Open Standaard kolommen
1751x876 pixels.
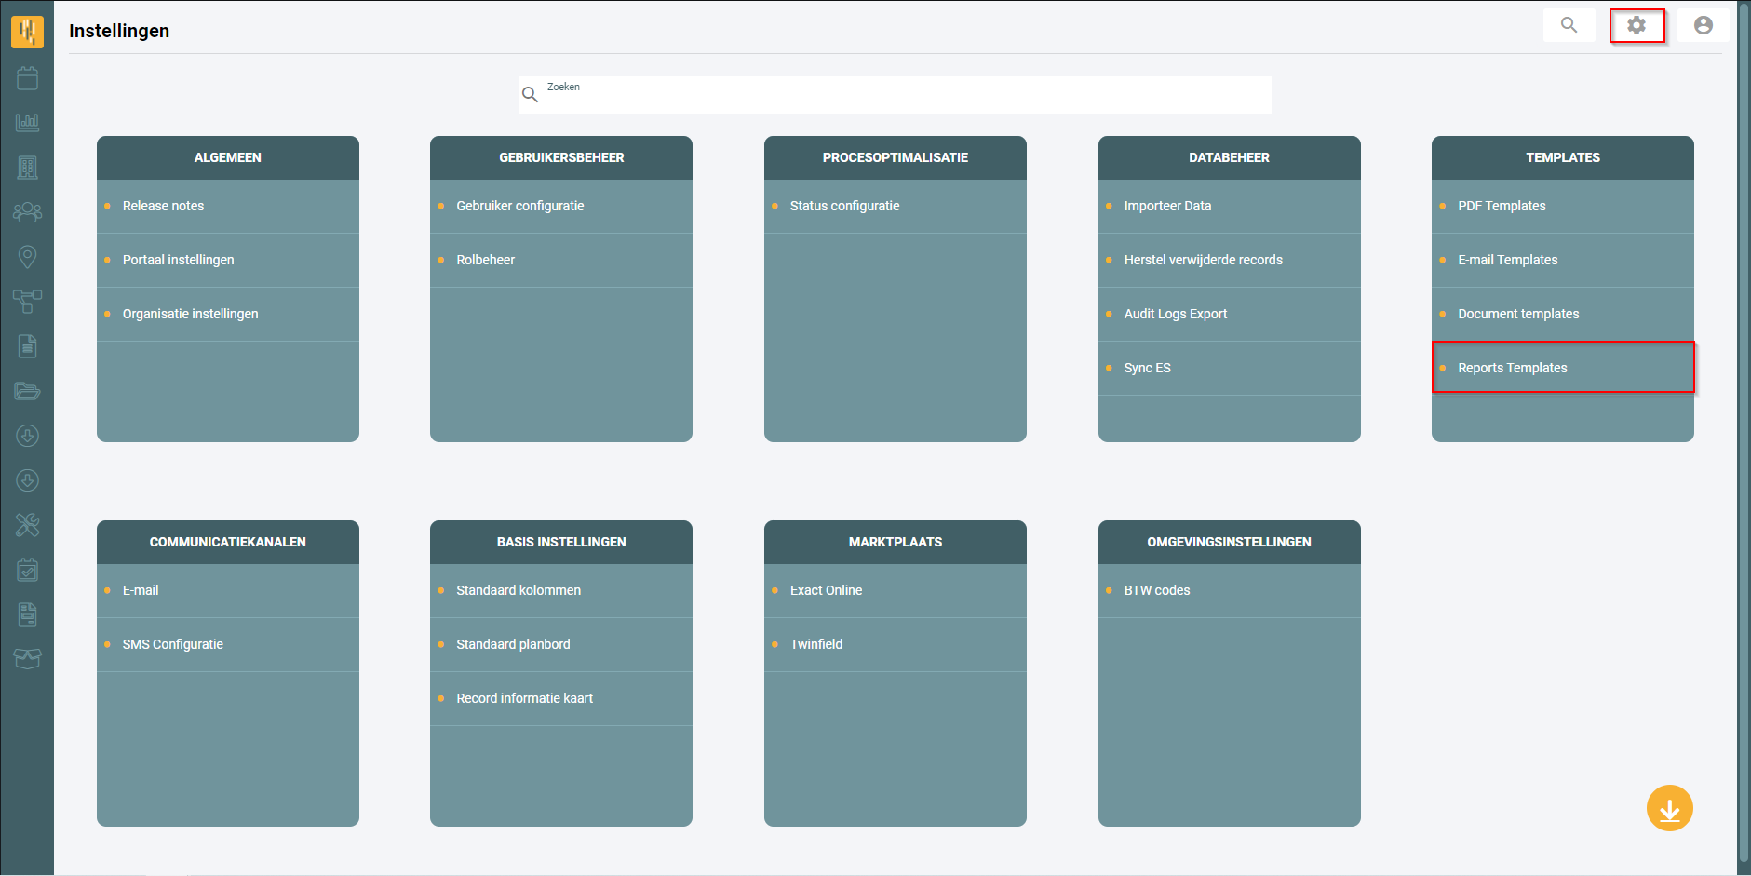(561, 590)
